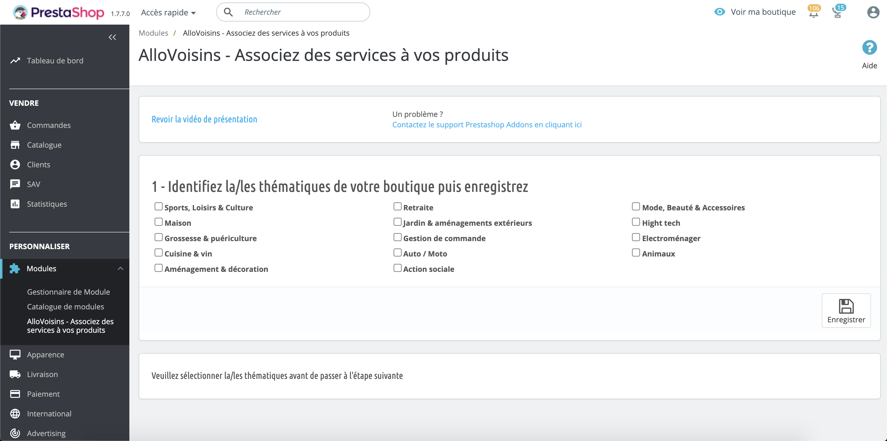This screenshot has width=887, height=441.
Task: Click the Livraison truck icon
Action: (x=15, y=374)
